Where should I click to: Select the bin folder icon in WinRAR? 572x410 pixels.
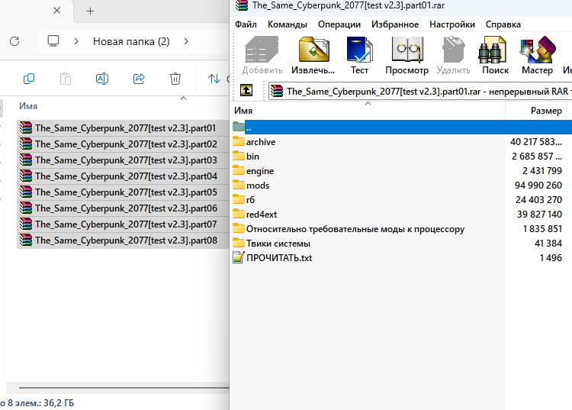239,157
